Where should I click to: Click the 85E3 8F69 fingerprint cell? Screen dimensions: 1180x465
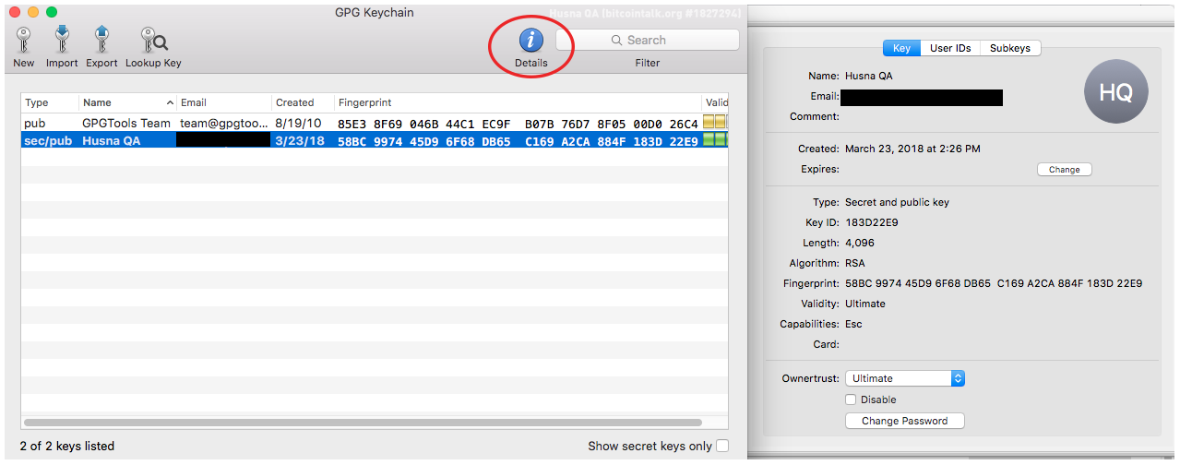(x=518, y=124)
